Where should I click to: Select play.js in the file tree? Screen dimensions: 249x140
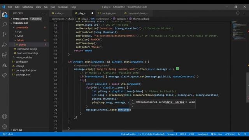coord(29,45)
